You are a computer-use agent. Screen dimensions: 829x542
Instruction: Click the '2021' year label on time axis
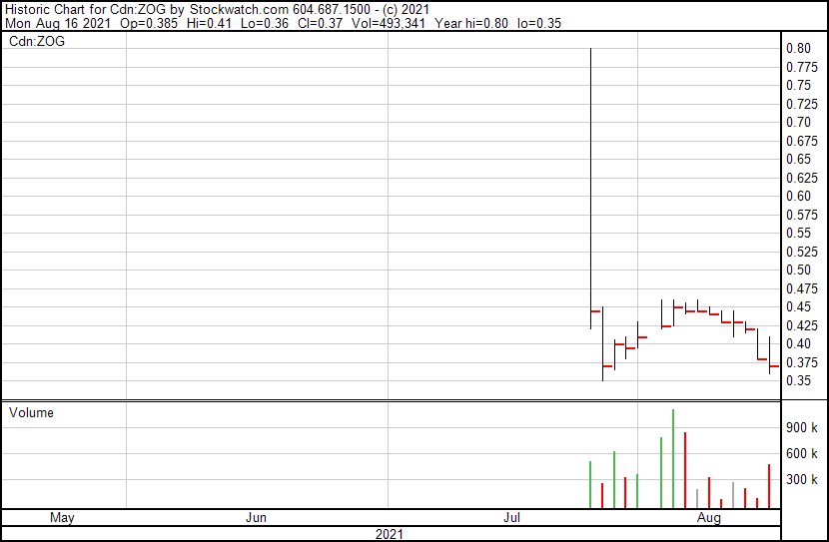(x=390, y=534)
